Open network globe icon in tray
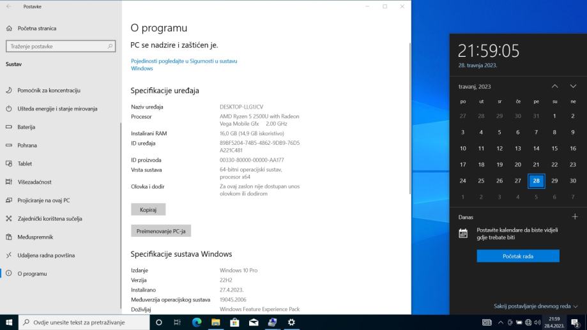Screen dimensions: 587x330 [528, 322]
